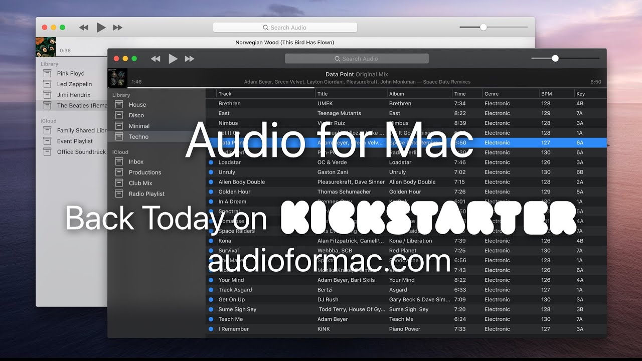This screenshot has width=642, height=361.
Task: Click the Office Soundtrack archive icon
Action: click(x=48, y=152)
